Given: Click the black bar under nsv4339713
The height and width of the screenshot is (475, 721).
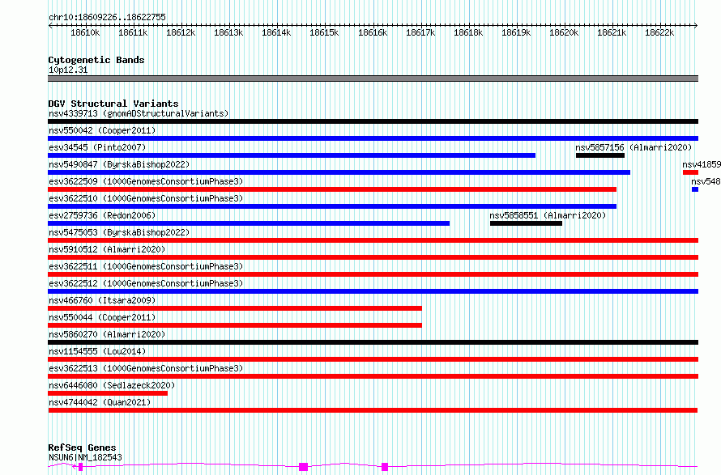Looking at the screenshot, I should click(x=373, y=121).
